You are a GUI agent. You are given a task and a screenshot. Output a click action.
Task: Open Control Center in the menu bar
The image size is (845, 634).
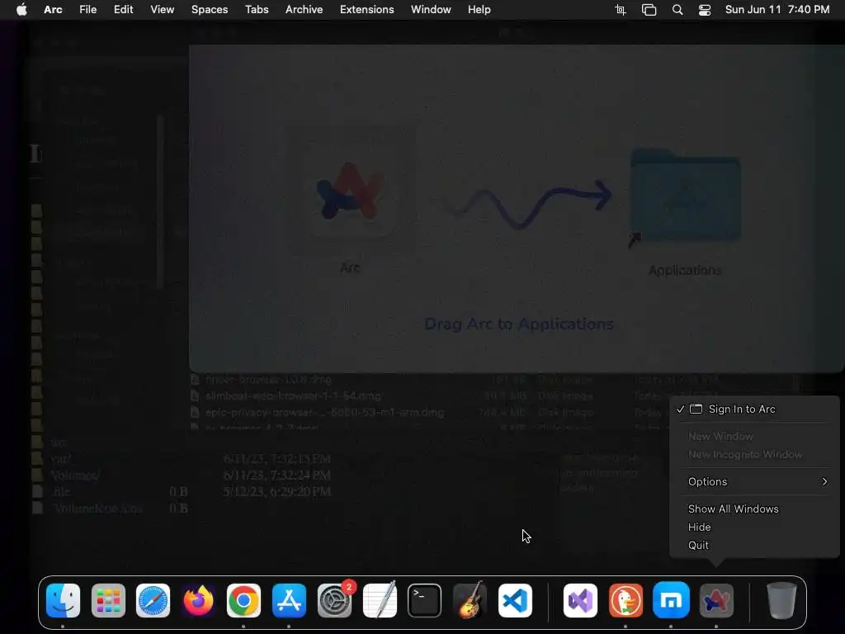pyautogui.click(x=705, y=10)
